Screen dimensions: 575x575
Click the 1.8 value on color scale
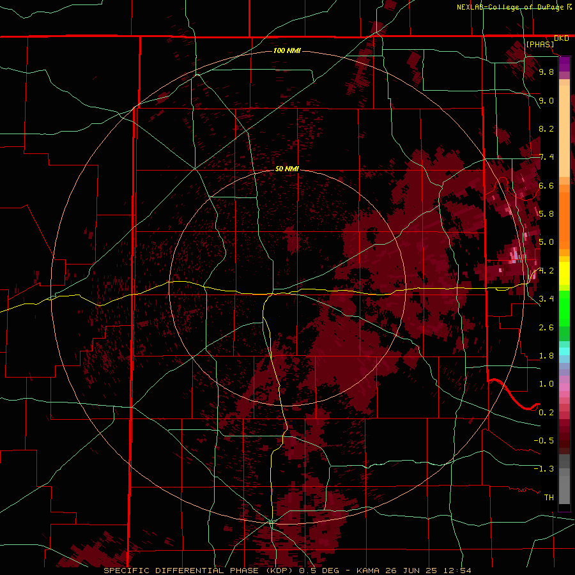[546, 356]
